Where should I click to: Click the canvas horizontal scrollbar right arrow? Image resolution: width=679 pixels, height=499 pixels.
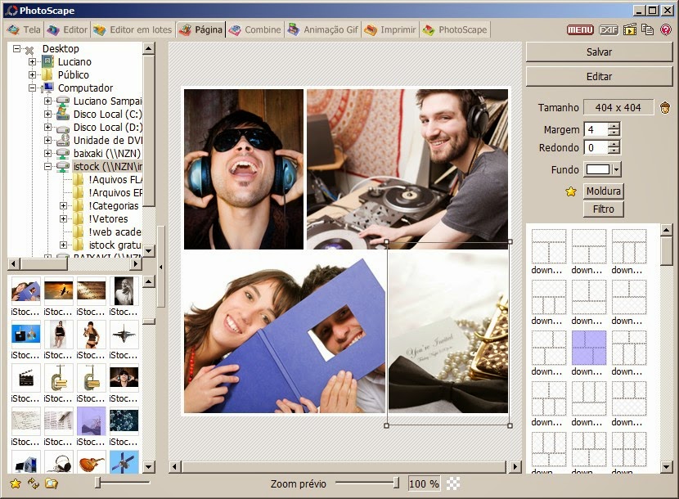(515, 466)
